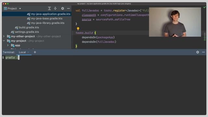Click the terminal command input line
This screenshot has width=208, height=117.
pos(104,58)
